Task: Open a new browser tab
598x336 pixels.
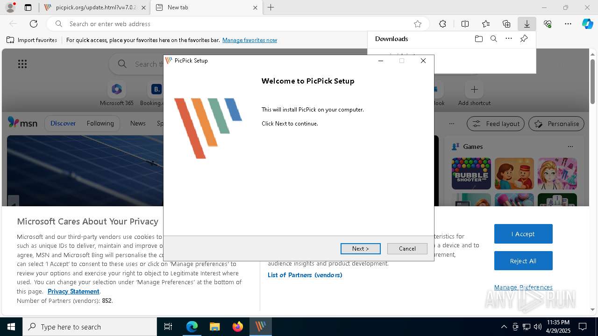Action: click(271, 7)
